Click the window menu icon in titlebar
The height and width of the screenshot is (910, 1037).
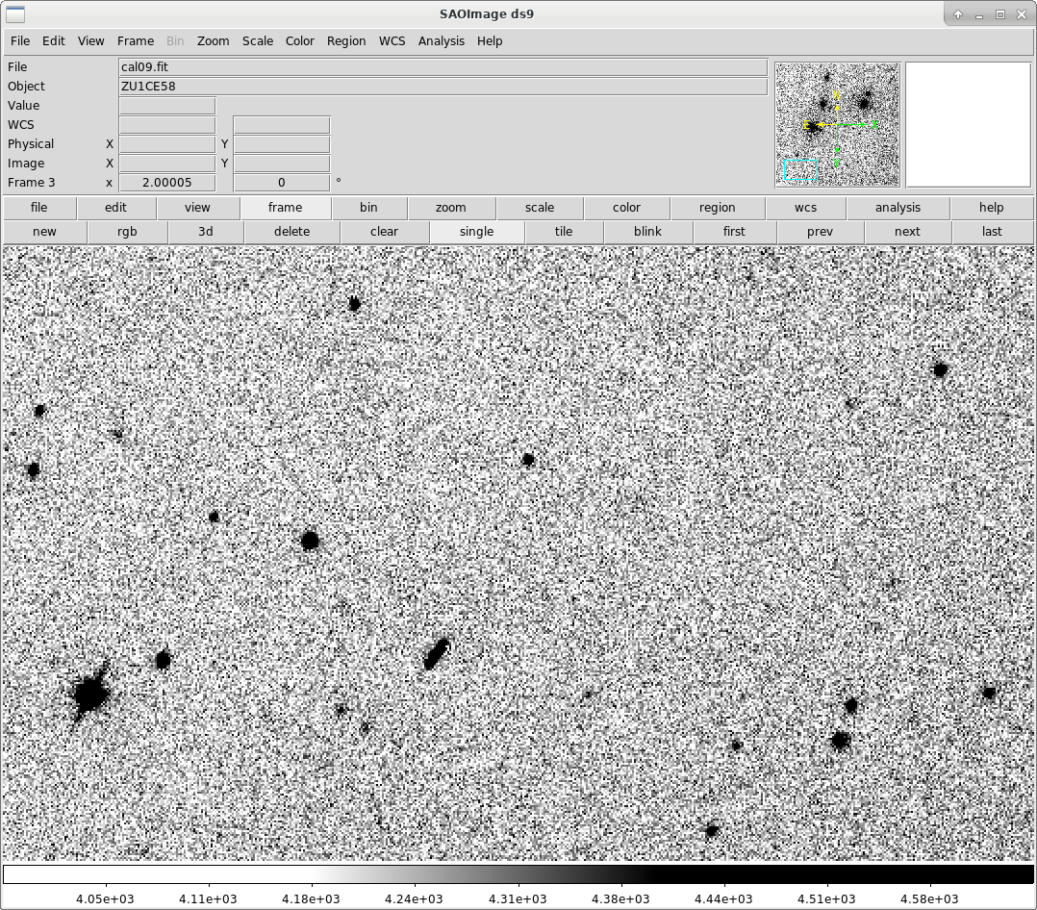[x=15, y=13]
